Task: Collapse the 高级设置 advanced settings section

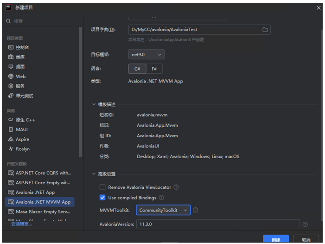Action: click(x=94, y=174)
